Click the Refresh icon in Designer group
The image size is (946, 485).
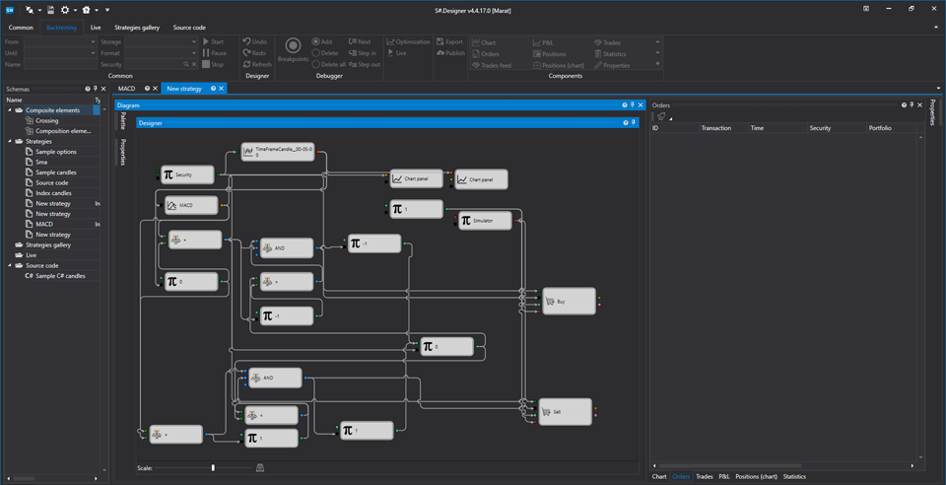(x=246, y=64)
